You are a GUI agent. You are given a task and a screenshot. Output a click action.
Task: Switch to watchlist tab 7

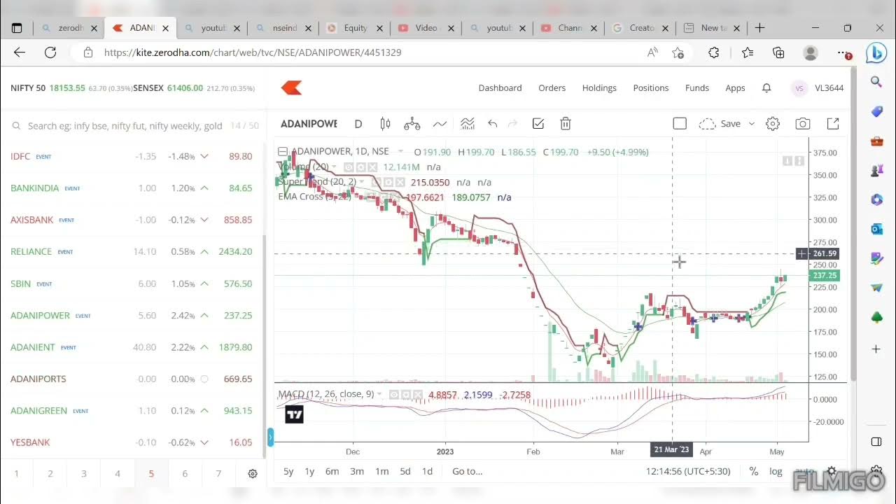(x=218, y=474)
